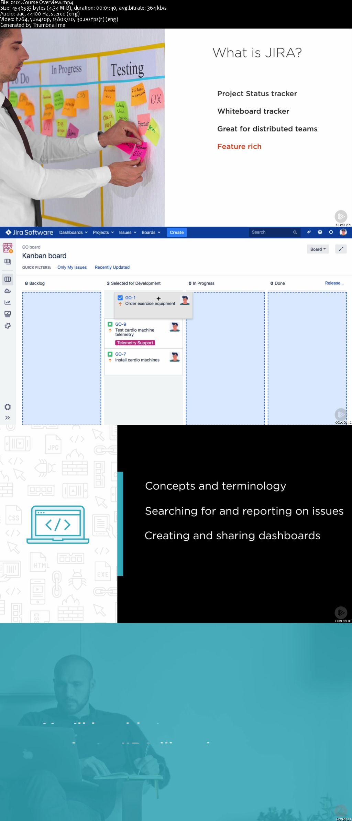Image resolution: width=352 pixels, height=821 pixels.
Task: Click the Release... link
Action: [334, 283]
